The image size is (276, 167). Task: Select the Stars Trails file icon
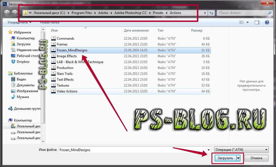click(53, 73)
